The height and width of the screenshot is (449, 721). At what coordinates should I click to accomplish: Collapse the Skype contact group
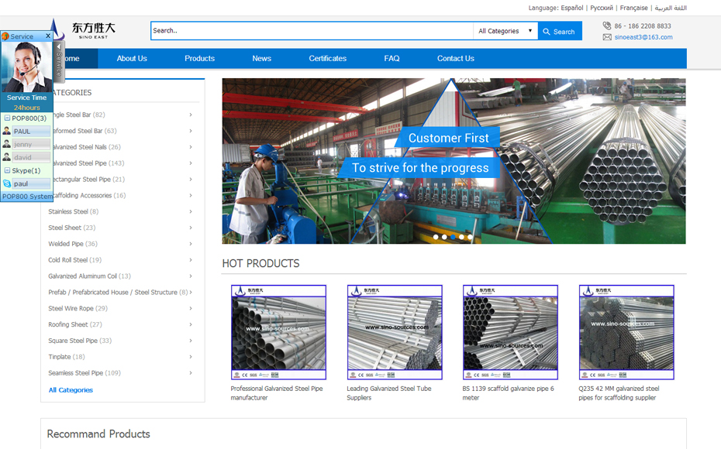point(7,170)
